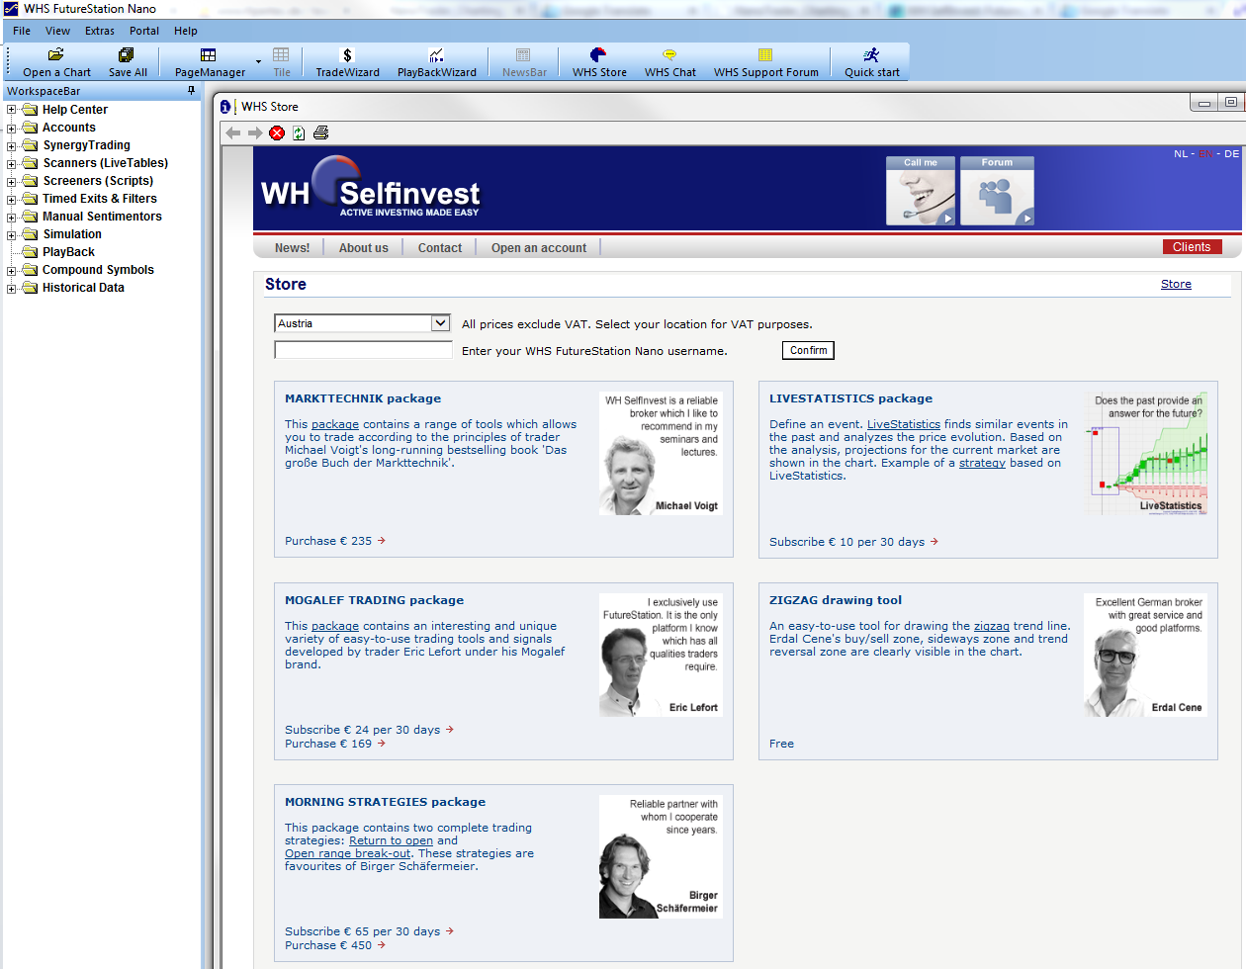Open the TradeWizard tool

(347, 55)
